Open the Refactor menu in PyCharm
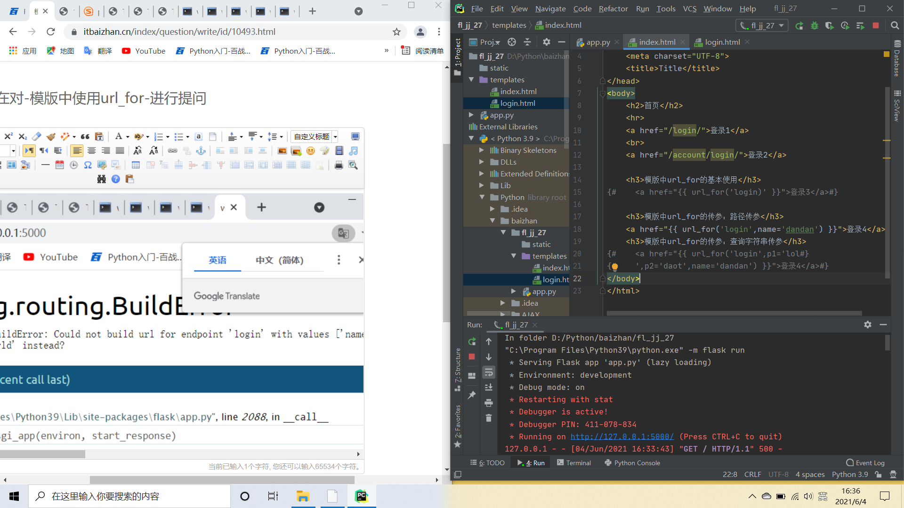 [613, 8]
